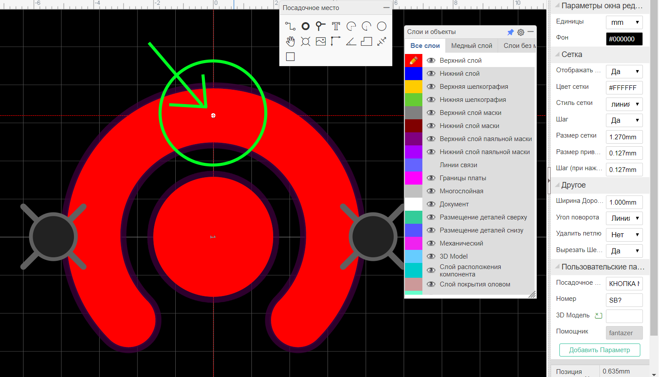Image resolution: width=659 pixels, height=377 pixels.
Task: Click the Фон #000000 color field
Action: pyautogui.click(x=624, y=39)
